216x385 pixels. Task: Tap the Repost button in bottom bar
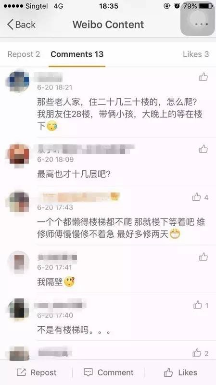coord(37,372)
